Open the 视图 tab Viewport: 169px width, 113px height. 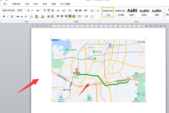[53, 4]
